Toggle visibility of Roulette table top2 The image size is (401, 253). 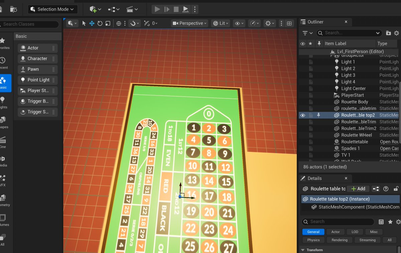303,115
